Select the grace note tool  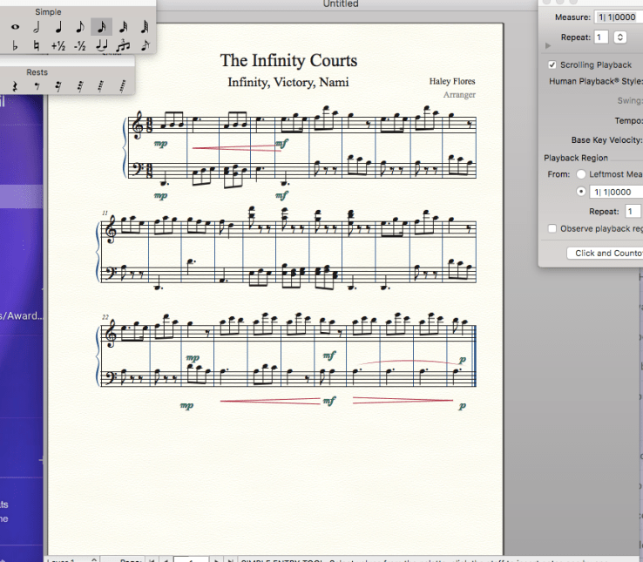145,45
